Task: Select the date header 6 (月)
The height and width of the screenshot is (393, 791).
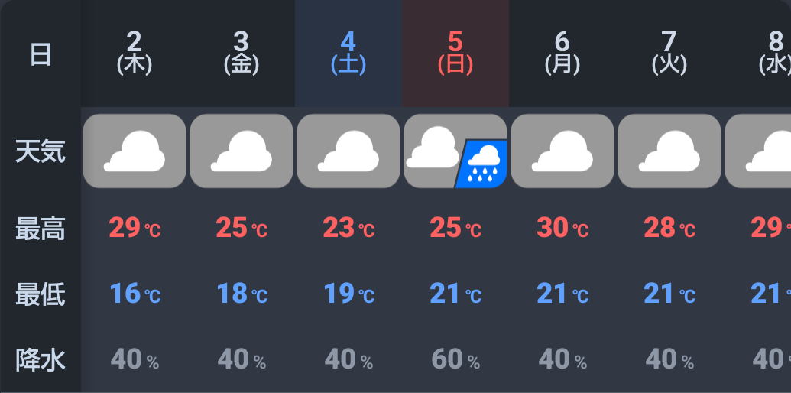Action: [562, 52]
